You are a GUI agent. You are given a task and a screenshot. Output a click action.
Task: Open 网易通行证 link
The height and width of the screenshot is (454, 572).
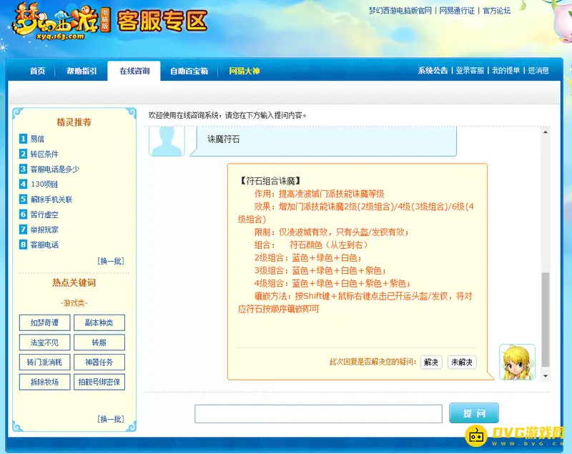(457, 11)
